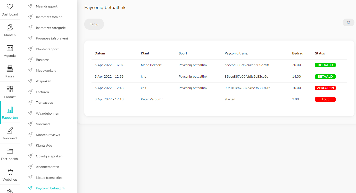Click the Terug button
Viewport: 356px width, 193px height.
[x=94, y=24]
